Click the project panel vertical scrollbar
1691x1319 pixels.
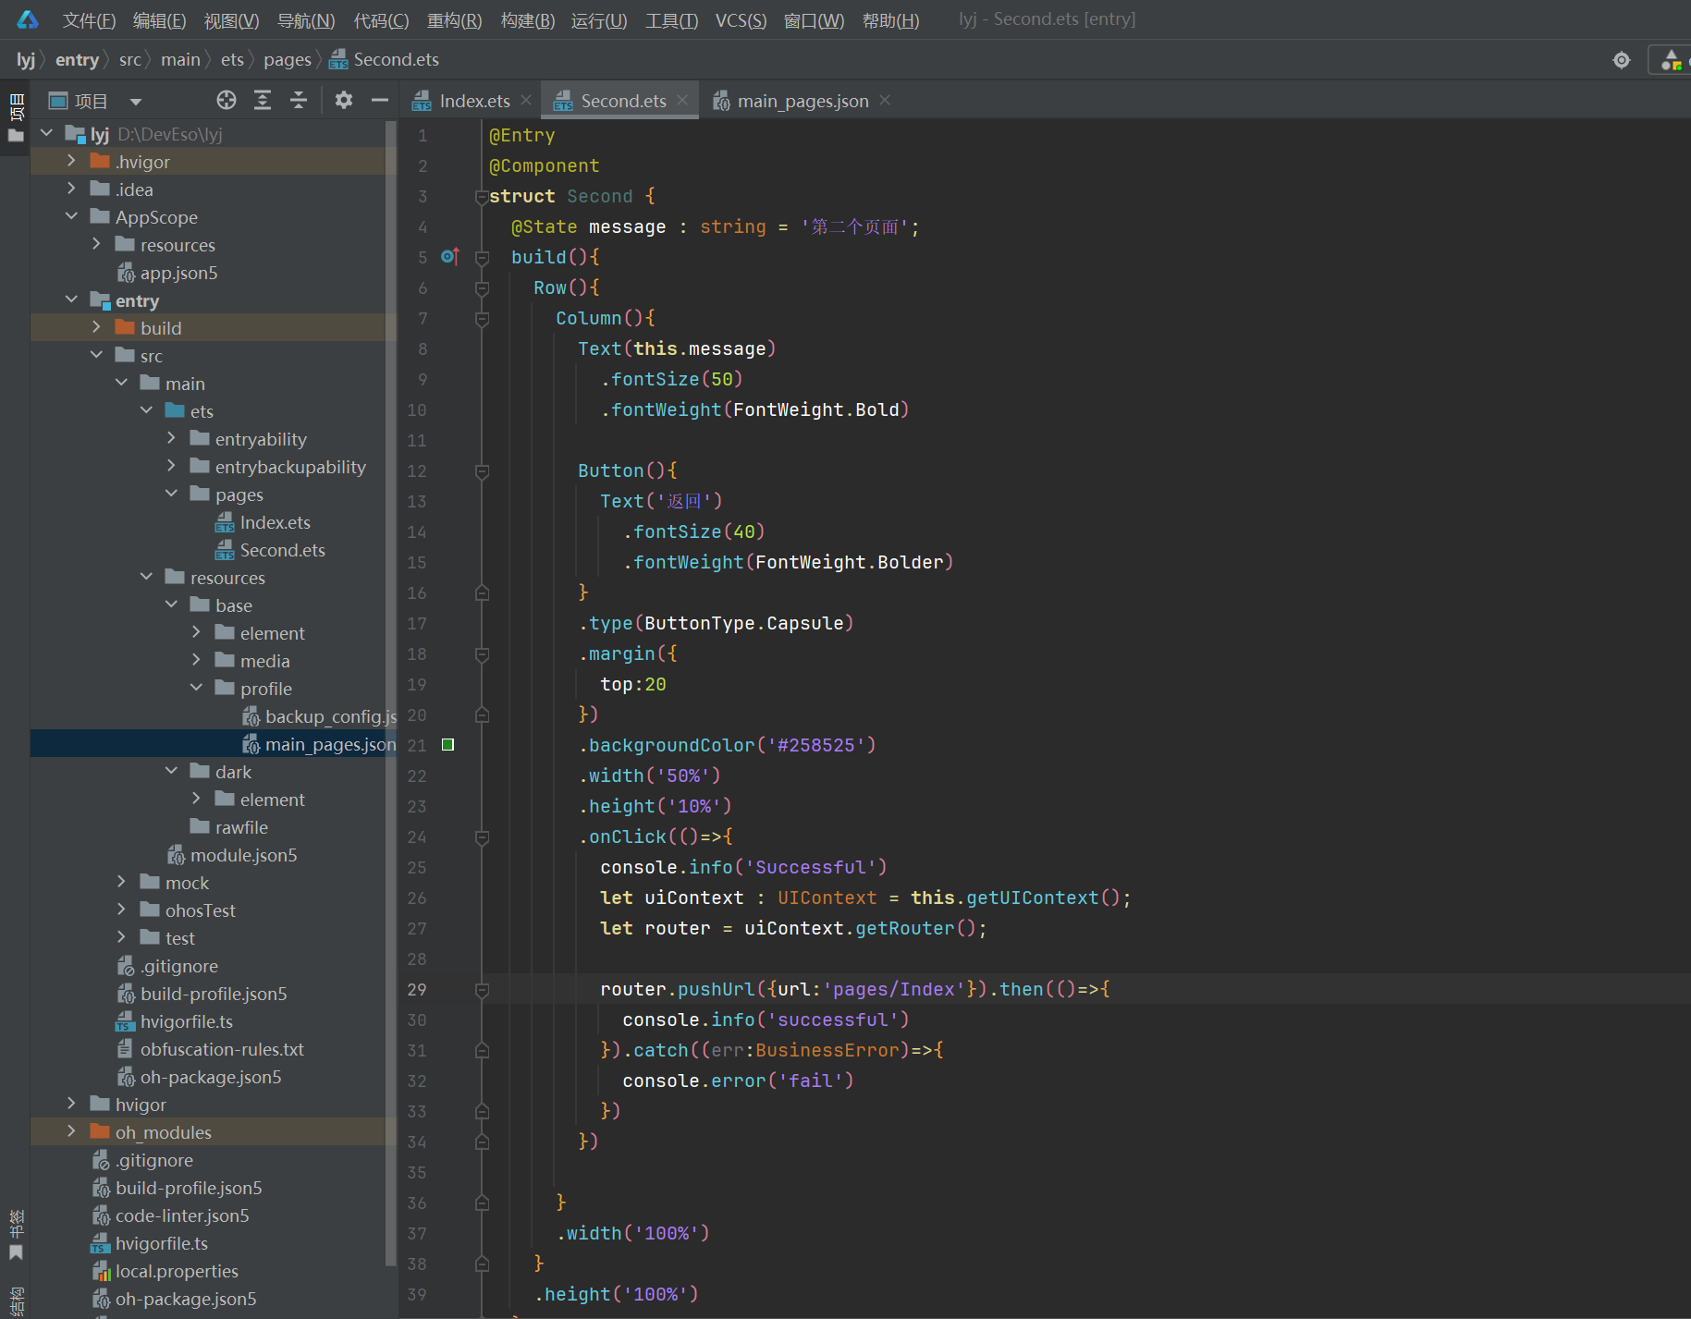[x=390, y=693]
